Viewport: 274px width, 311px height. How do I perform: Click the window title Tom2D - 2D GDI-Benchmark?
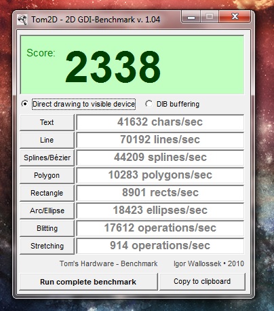(96, 20)
